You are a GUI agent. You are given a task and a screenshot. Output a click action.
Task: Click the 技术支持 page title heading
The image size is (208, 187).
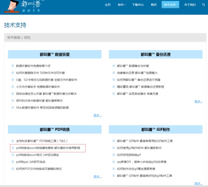[15, 25]
